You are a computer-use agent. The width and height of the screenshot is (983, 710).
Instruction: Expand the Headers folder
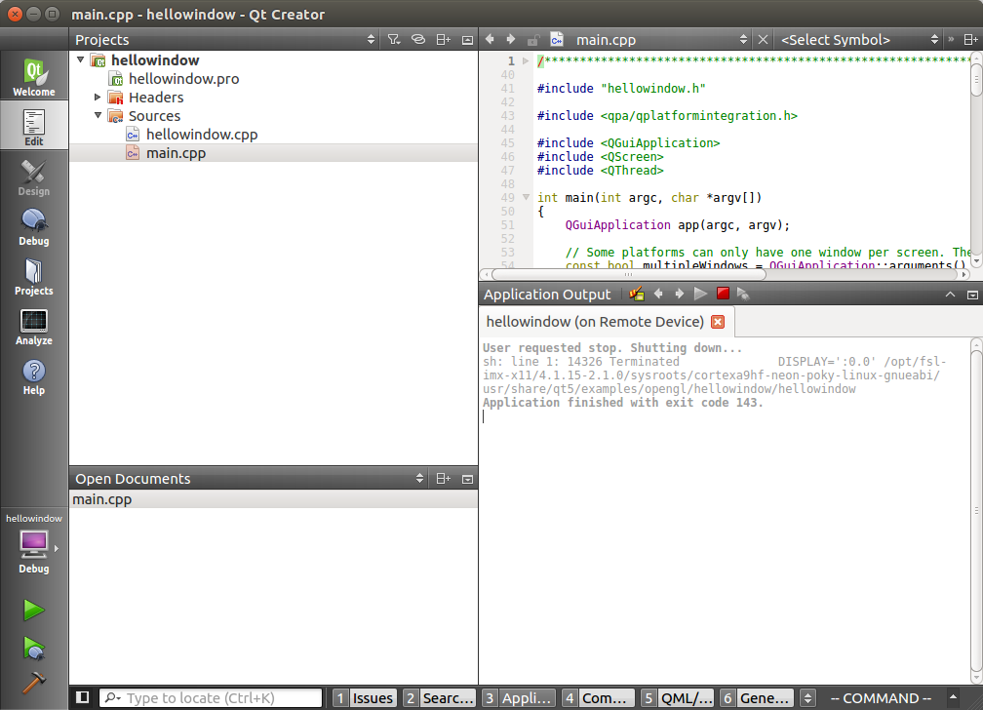click(98, 98)
